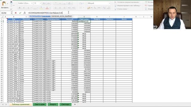The image size is (191, 107).
Task: Expand accounting format dropdown arrow
Action: click(x=92, y=8)
